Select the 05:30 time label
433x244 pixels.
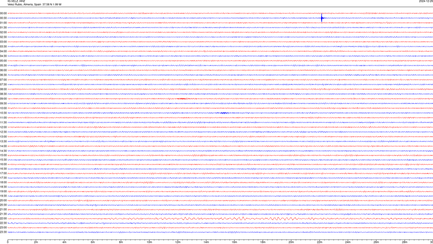3,66
